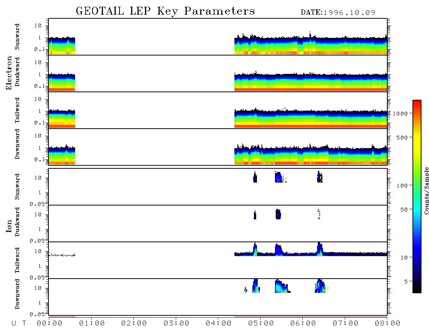Select the 05:00 time tick label
The width and height of the screenshot is (429, 330).
coord(261,324)
